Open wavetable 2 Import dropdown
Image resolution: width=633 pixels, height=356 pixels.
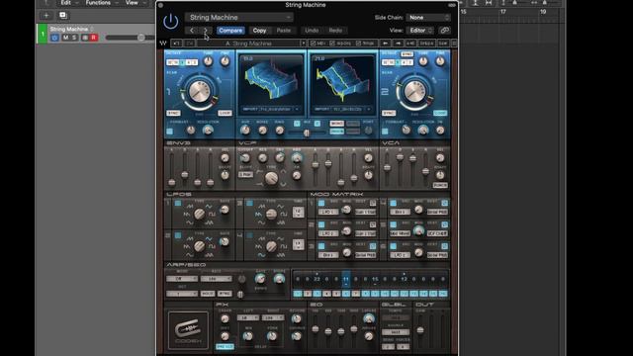tap(342, 109)
